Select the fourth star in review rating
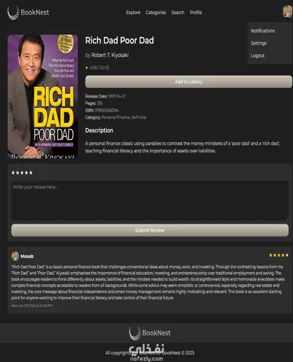The image size is (293, 362). pos(26,173)
